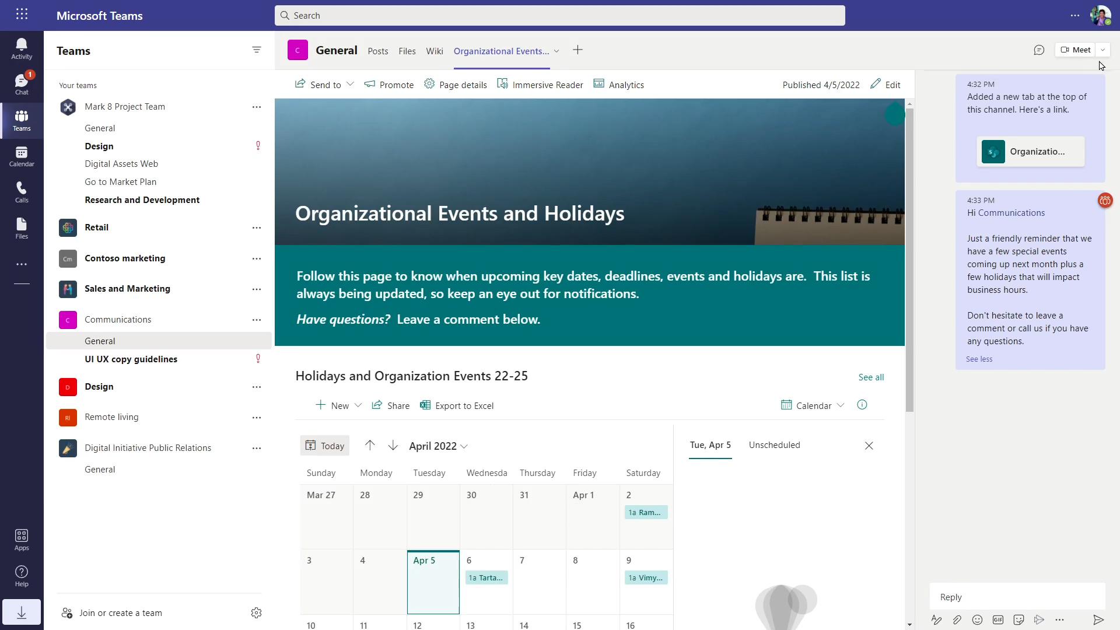Go to previous month arrow
This screenshot has width=1120, height=630.
[370, 446]
